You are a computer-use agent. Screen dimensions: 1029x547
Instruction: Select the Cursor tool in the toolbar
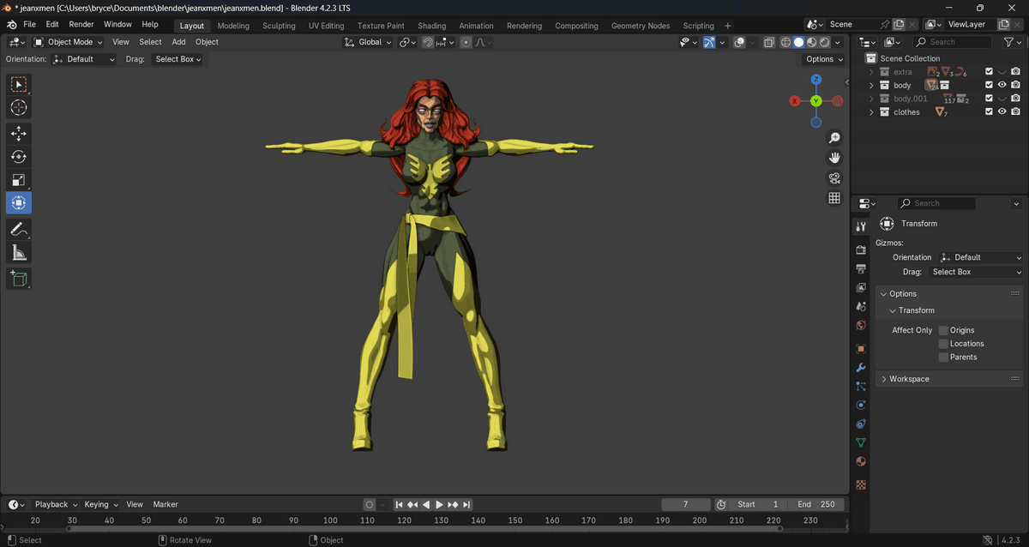[x=19, y=108]
